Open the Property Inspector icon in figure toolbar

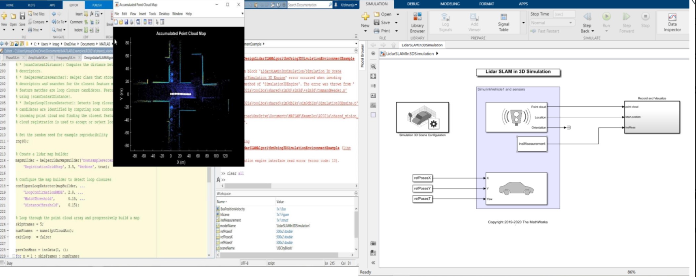[x=162, y=22]
